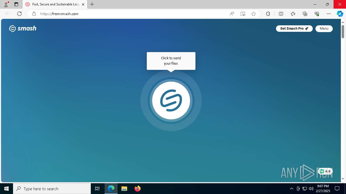Viewport: 346px width, 194px height.
Task: Open the Windows Start menu
Action: point(6,189)
